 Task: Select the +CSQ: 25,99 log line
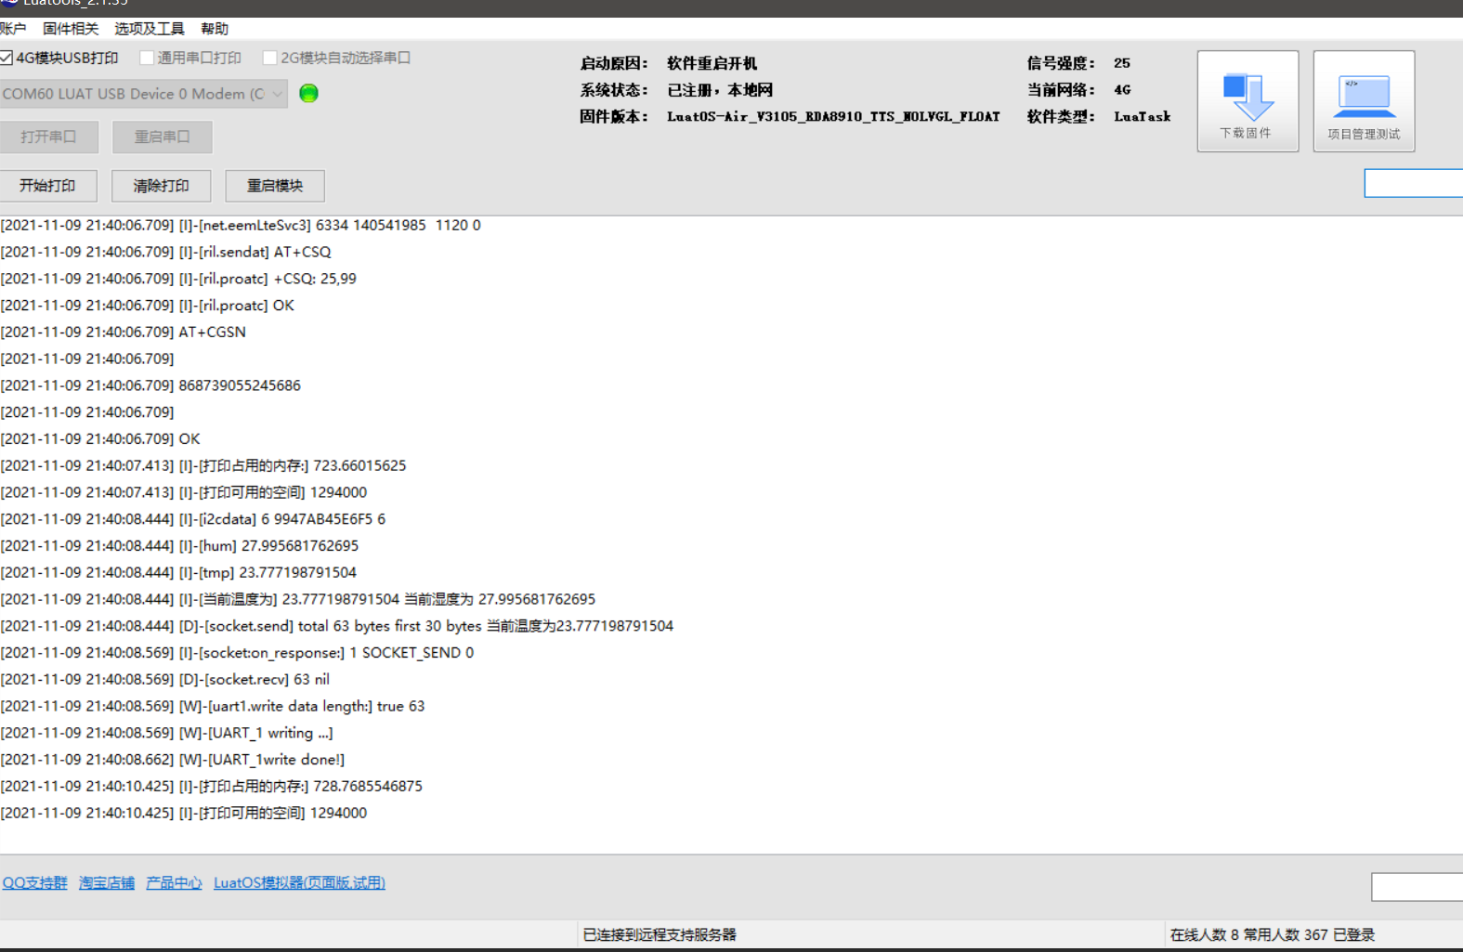click(x=178, y=279)
